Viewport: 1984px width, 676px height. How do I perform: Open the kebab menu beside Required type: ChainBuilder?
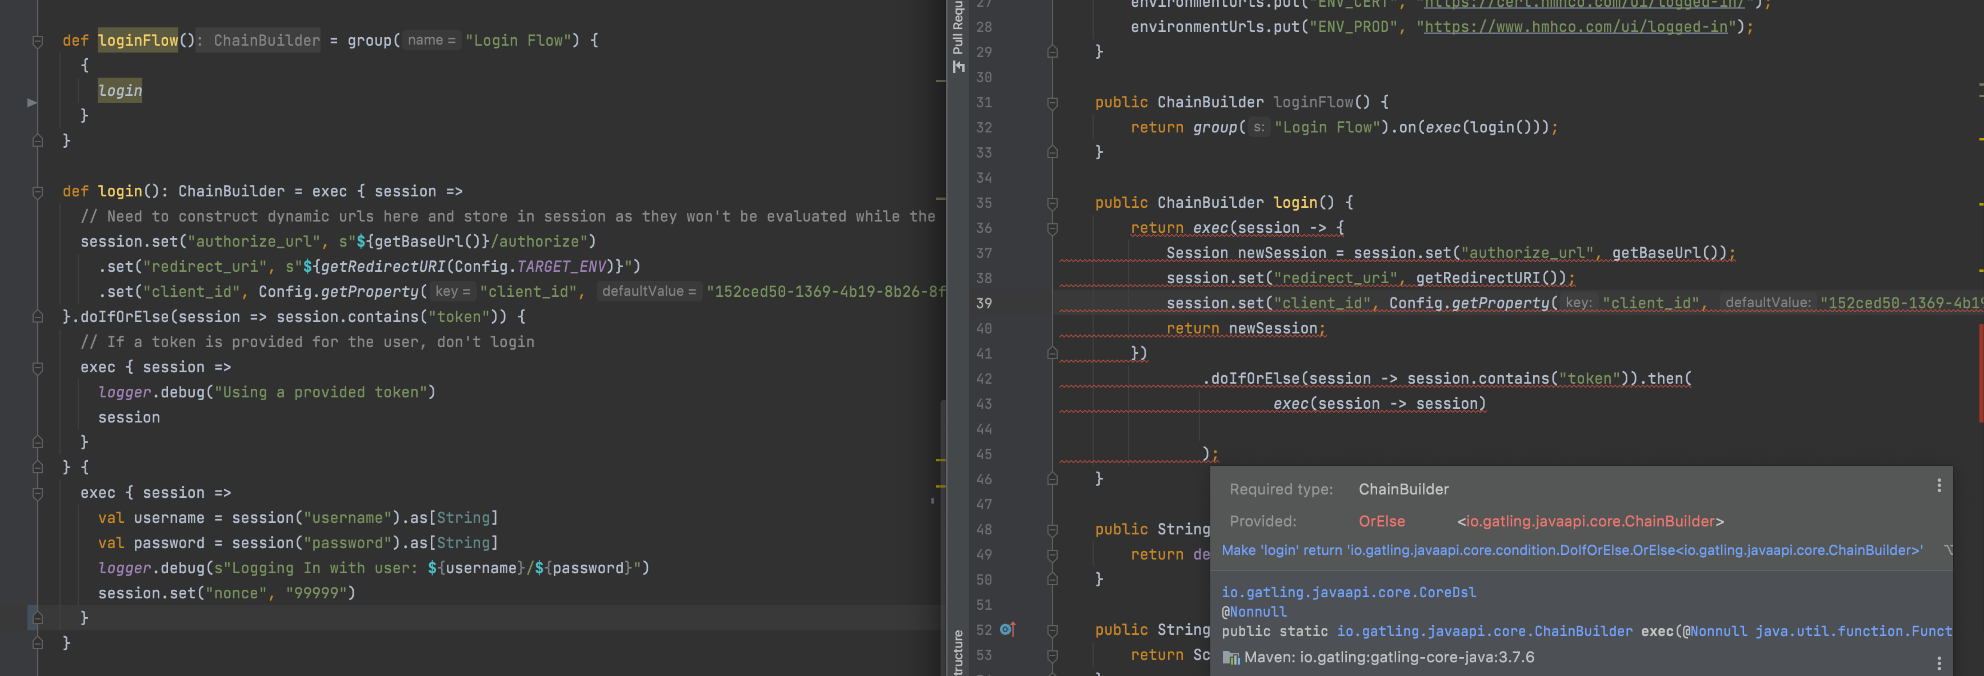coord(1938,485)
